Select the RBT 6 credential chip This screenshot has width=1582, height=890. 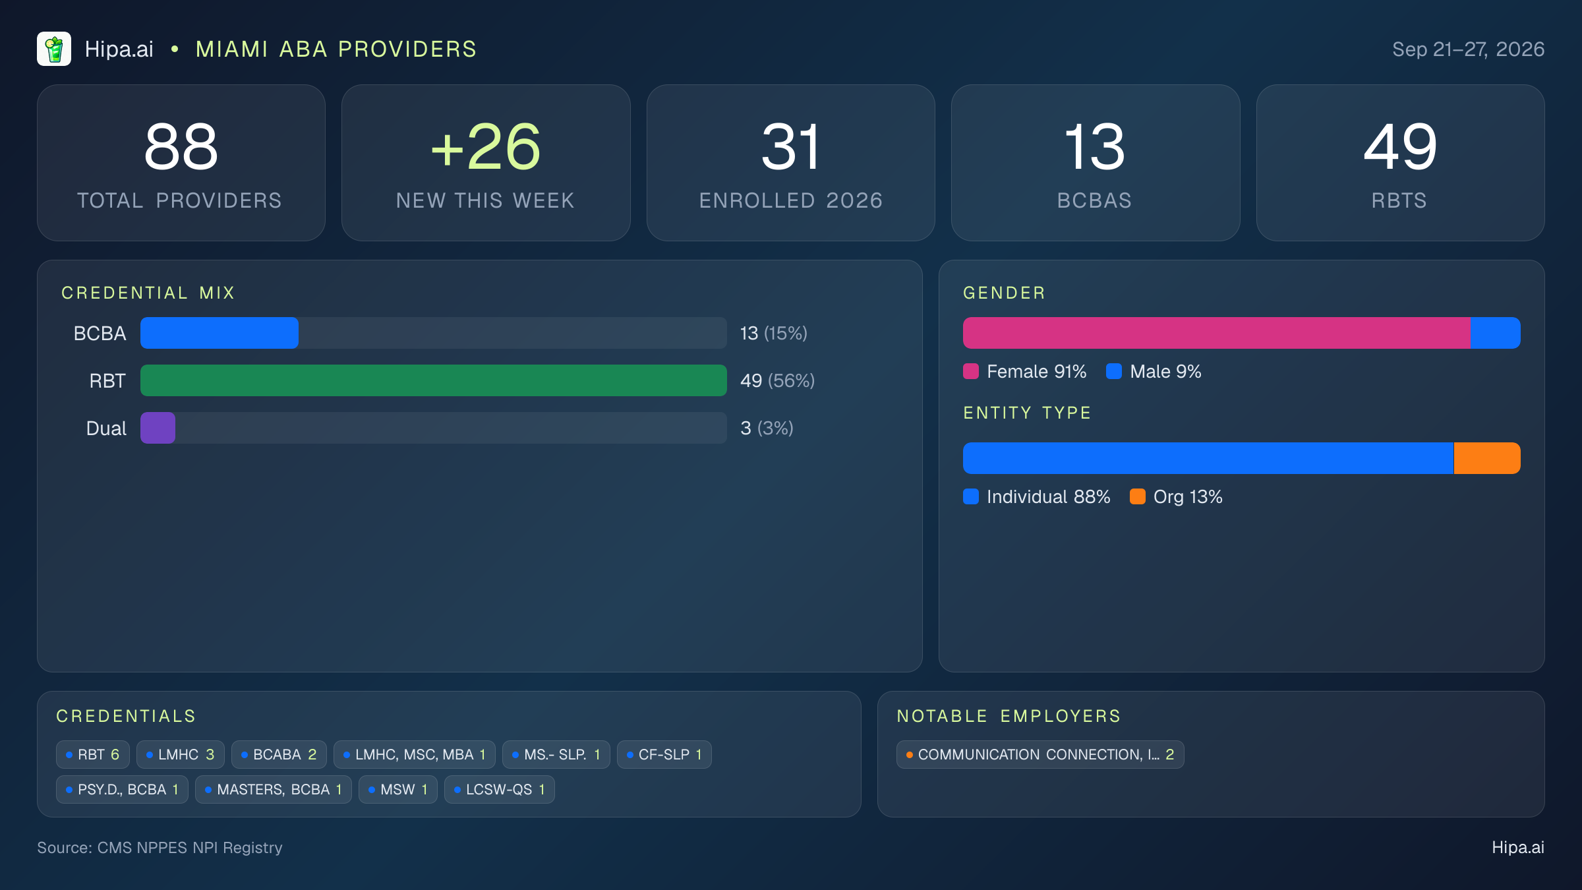[x=93, y=754]
